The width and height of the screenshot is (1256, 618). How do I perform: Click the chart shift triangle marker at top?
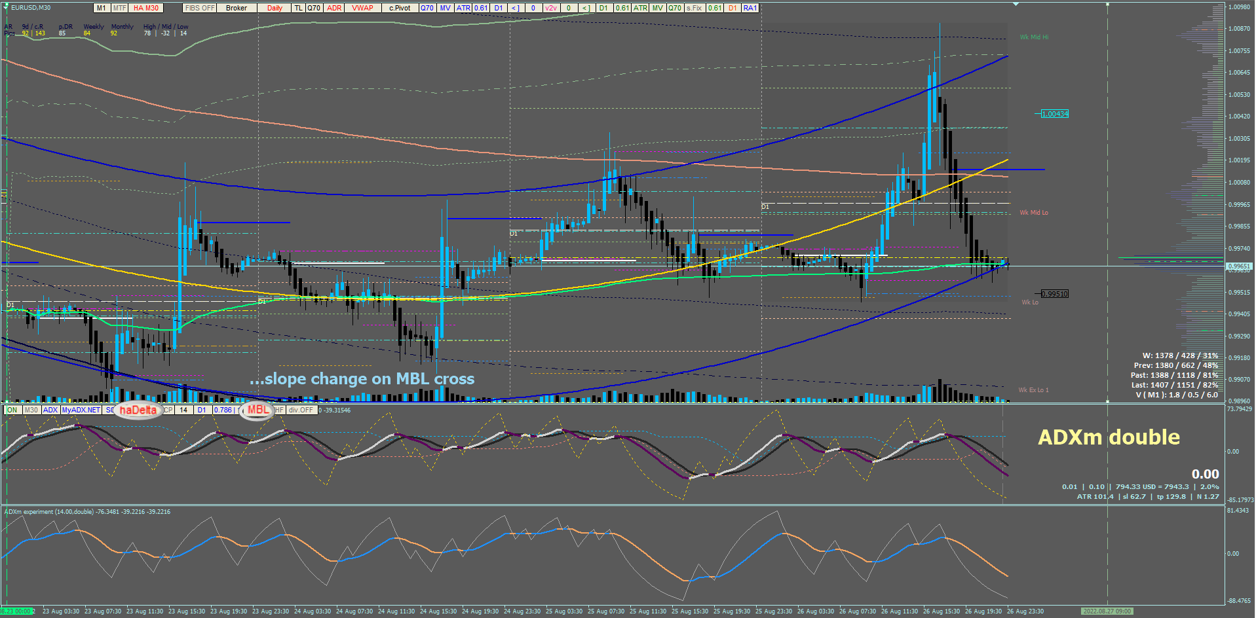1016,4
